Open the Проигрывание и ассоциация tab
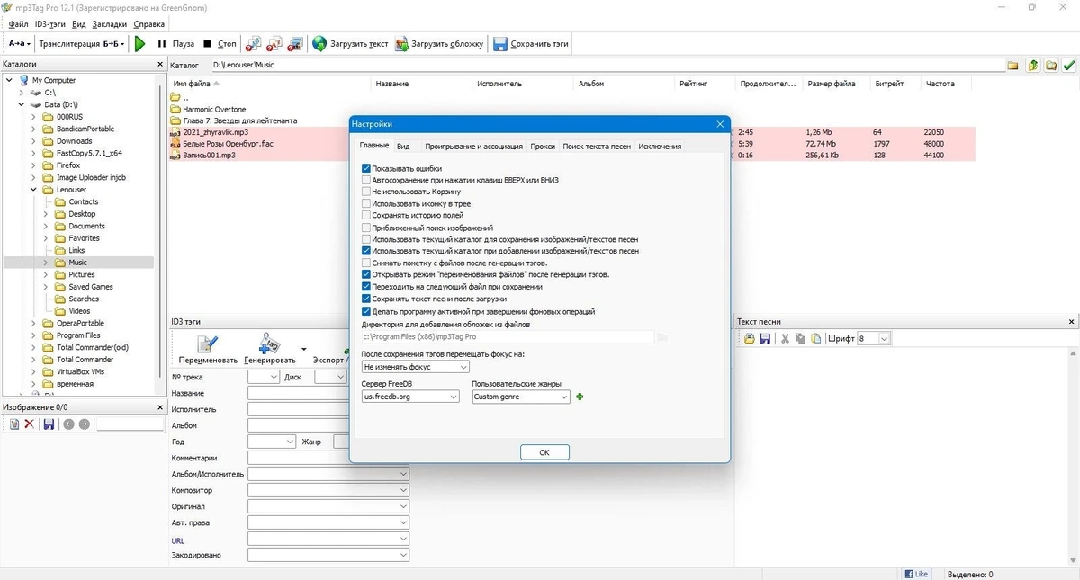This screenshot has height=580, width=1080. (473, 146)
